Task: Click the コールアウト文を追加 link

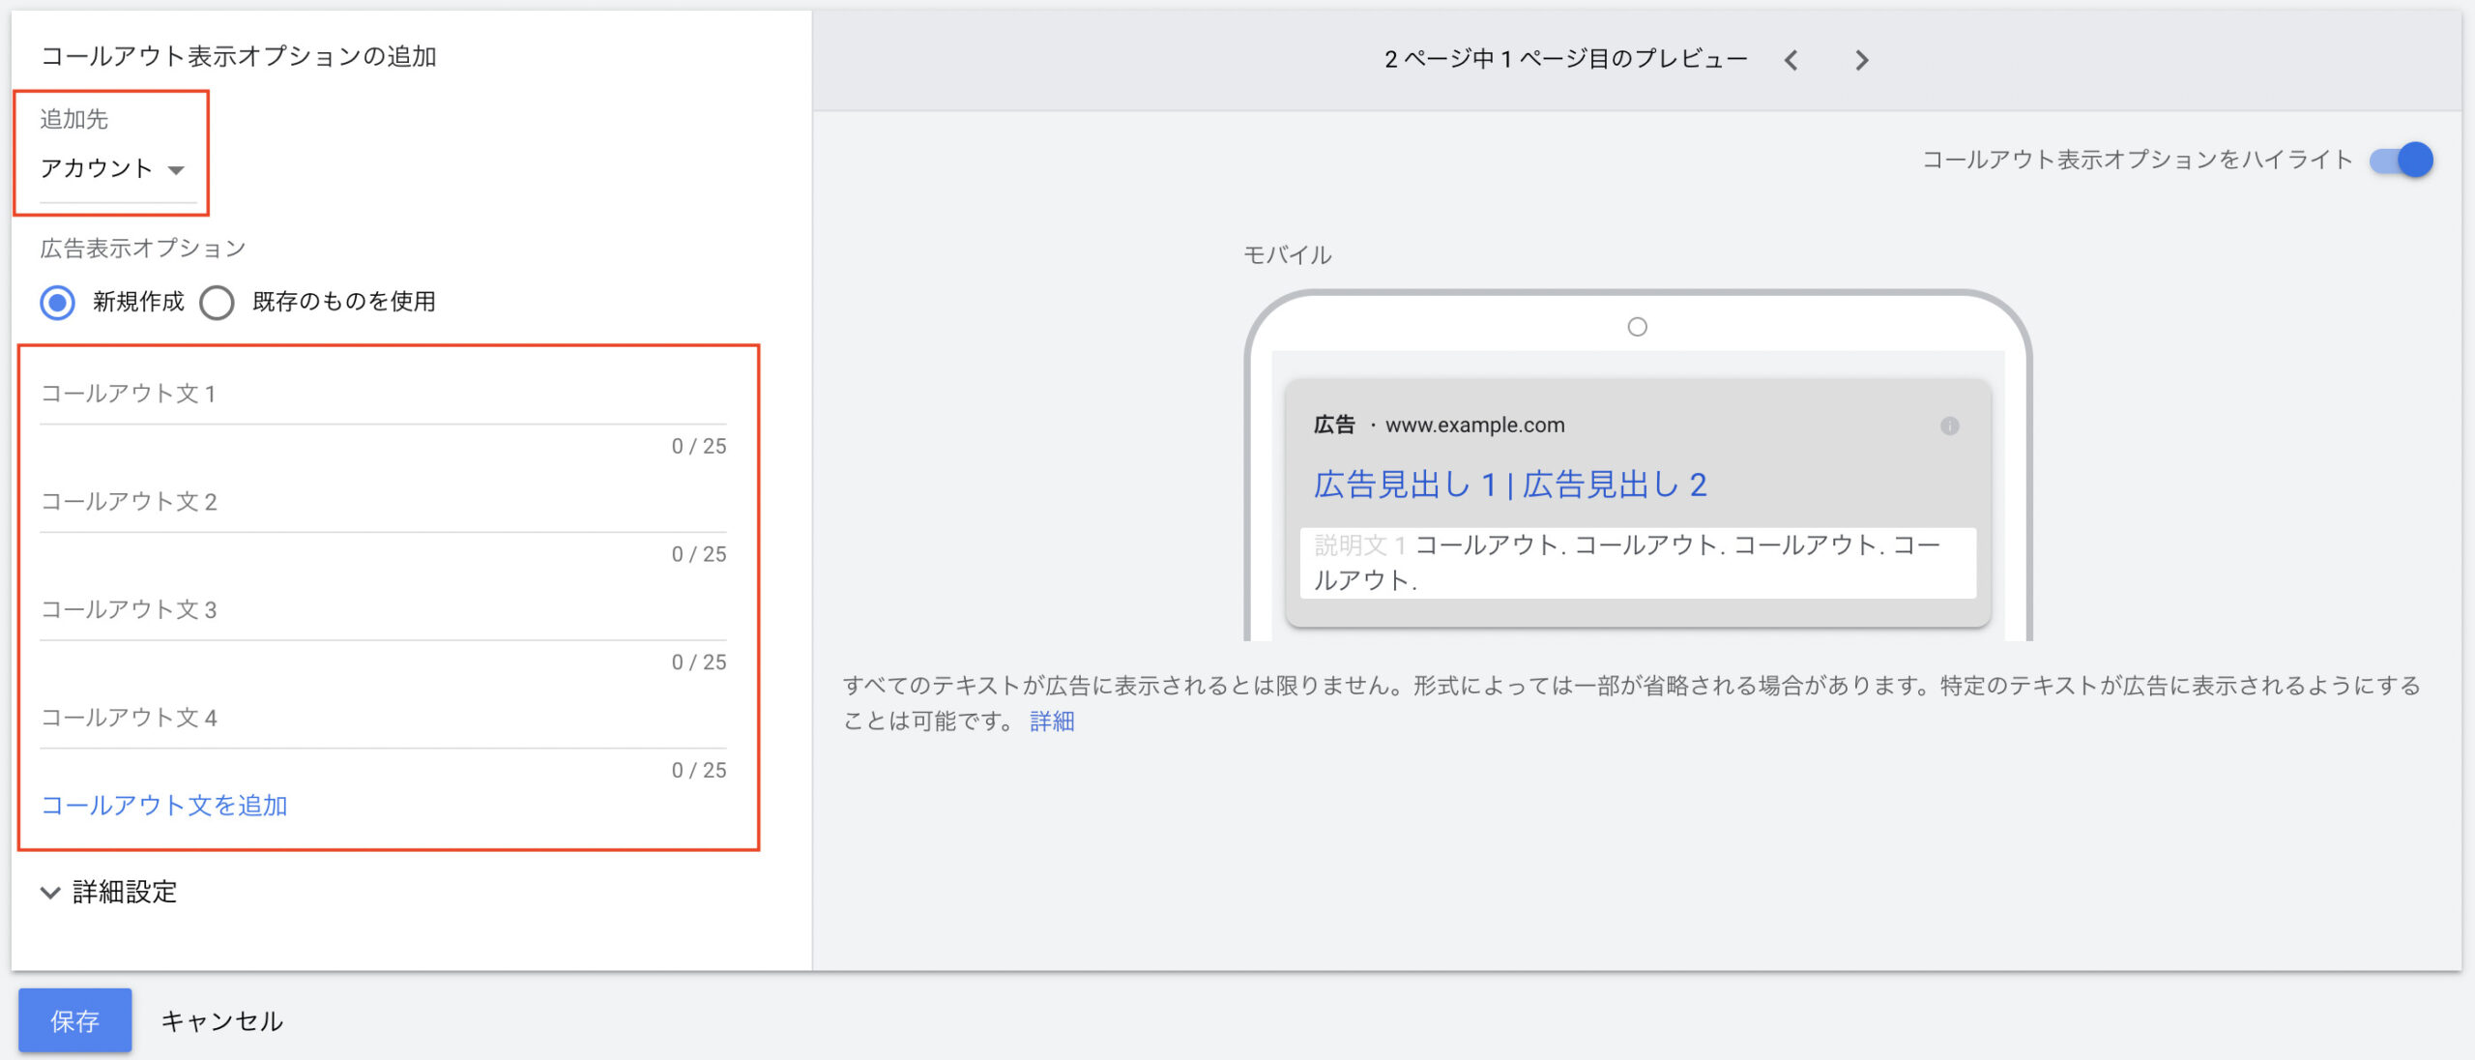Action: [164, 805]
